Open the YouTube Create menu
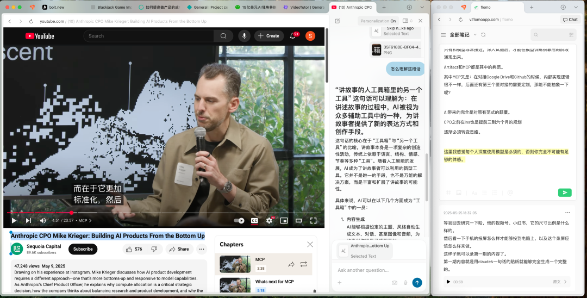 269,36
